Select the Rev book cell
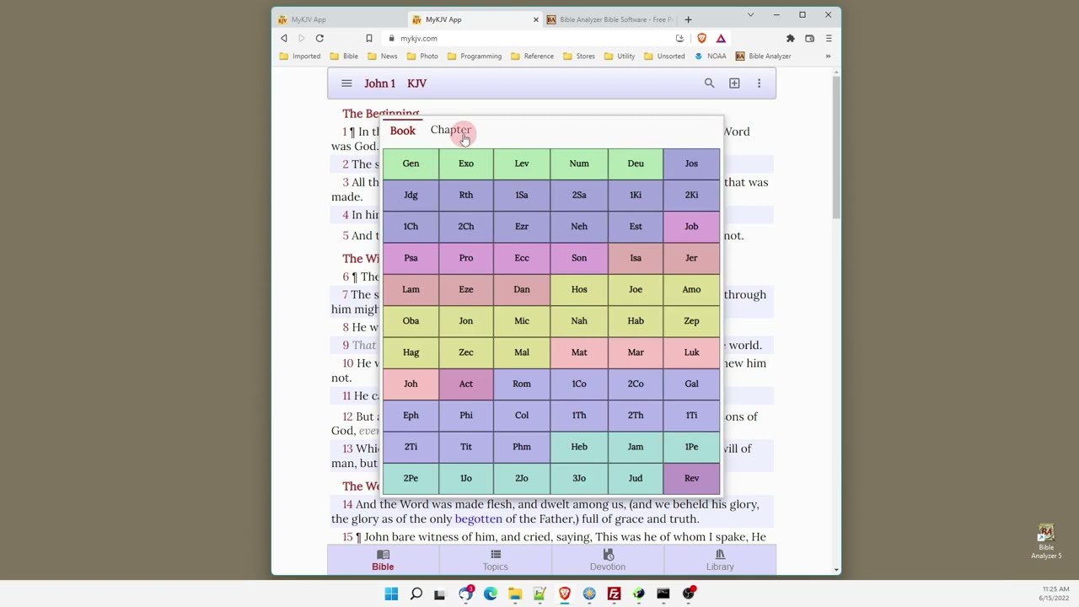Image resolution: width=1079 pixels, height=607 pixels. 691,478
